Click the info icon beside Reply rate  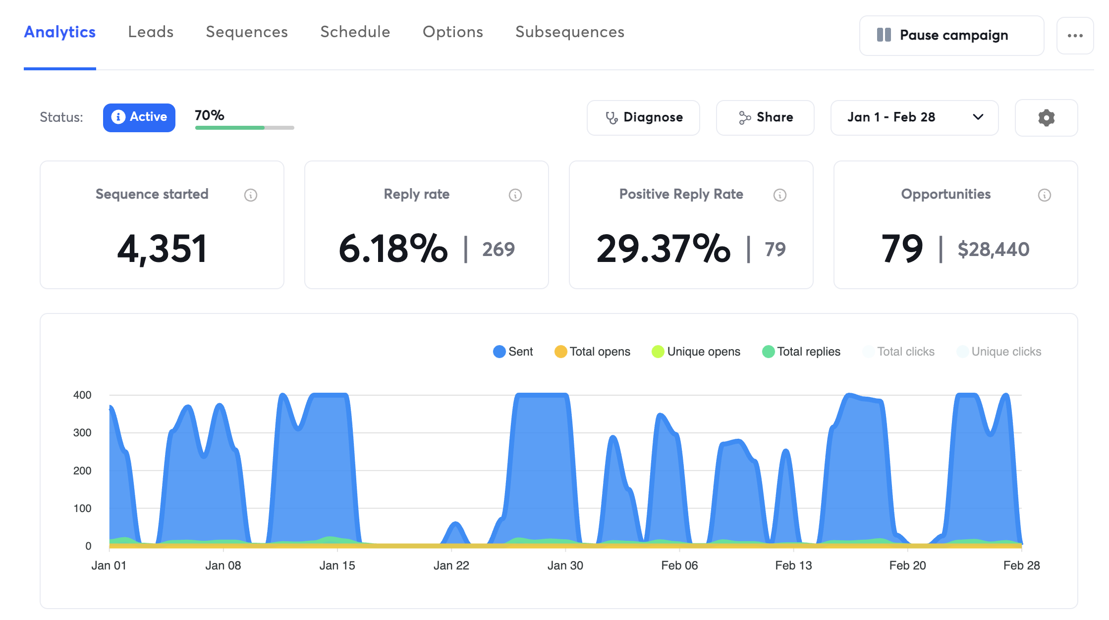[515, 195]
